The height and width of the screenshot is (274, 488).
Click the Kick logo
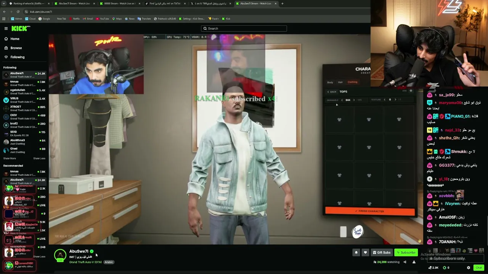(21, 29)
